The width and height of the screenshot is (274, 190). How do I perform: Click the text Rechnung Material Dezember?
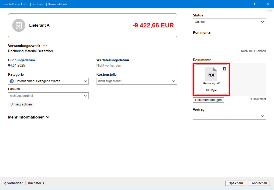[x=31, y=51]
